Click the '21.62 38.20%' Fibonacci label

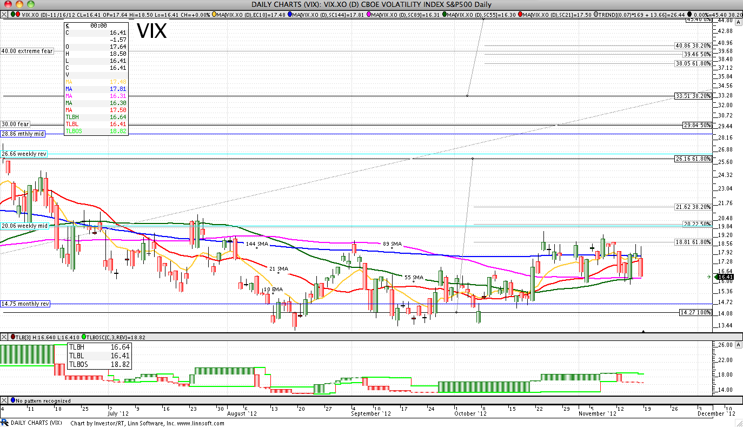pyautogui.click(x=693, y=207)
